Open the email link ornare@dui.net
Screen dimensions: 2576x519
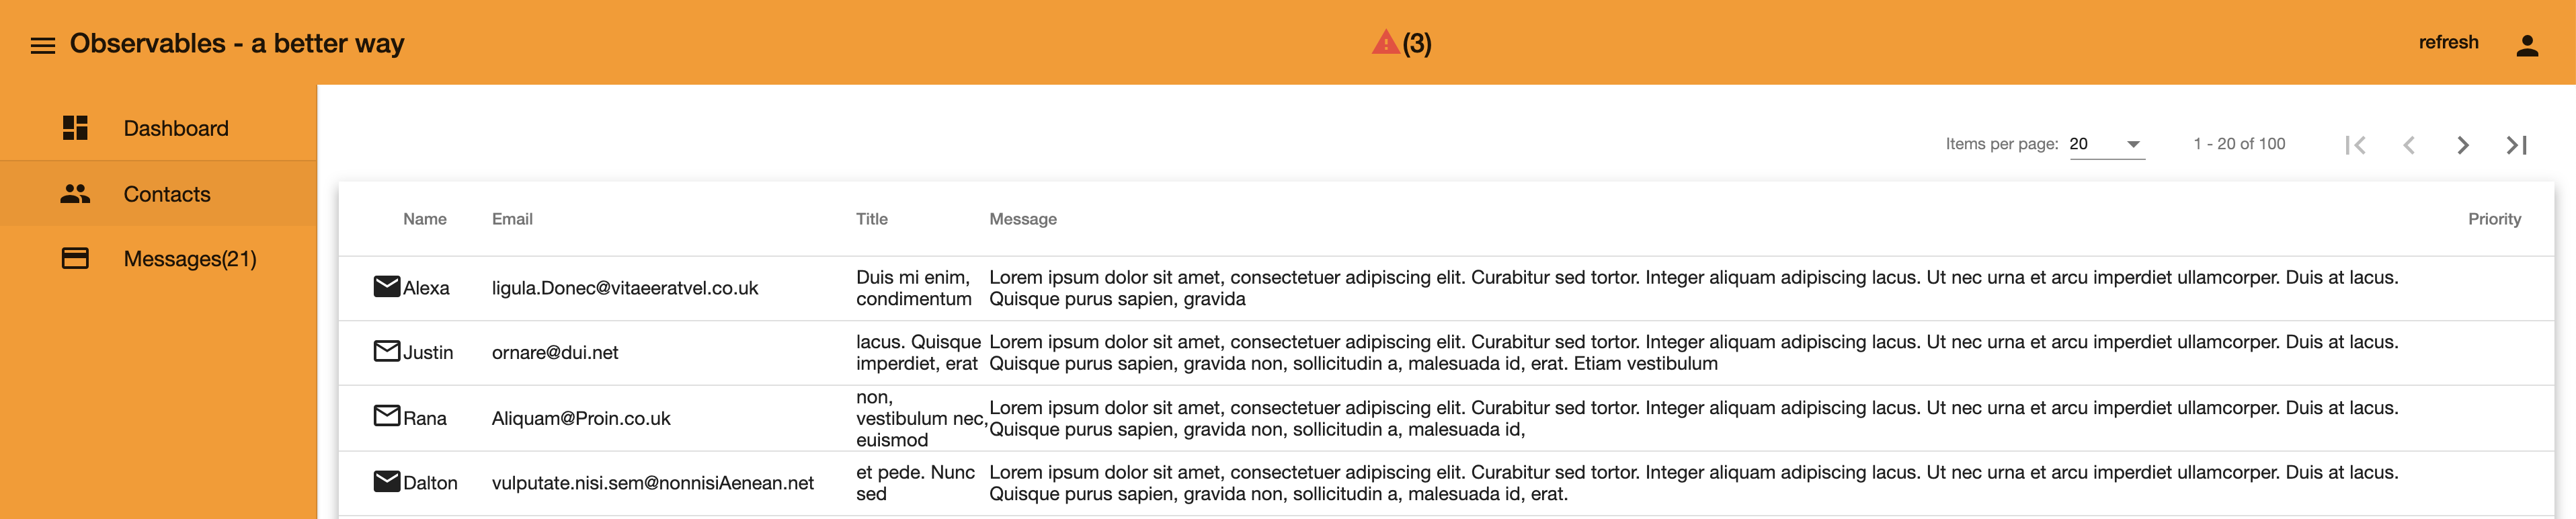[x=555, y=352]
